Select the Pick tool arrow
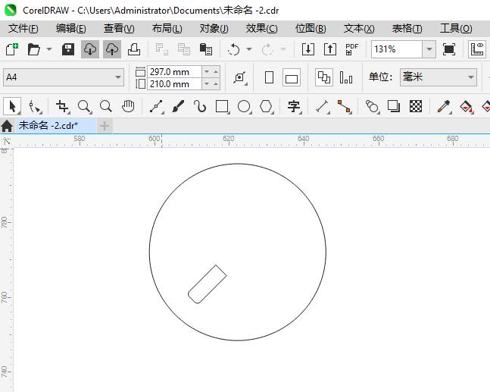This screenshot has width=490, height=392. click(x=12, y=106)
